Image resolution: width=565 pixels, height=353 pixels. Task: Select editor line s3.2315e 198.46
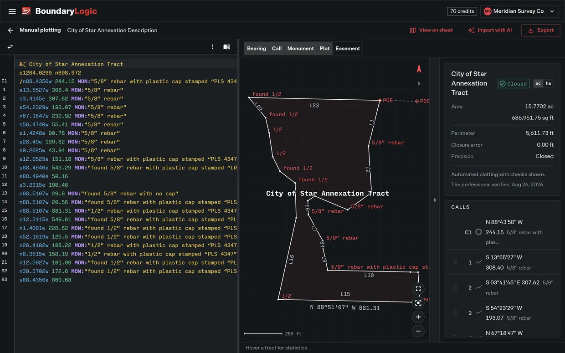[44, 185]
